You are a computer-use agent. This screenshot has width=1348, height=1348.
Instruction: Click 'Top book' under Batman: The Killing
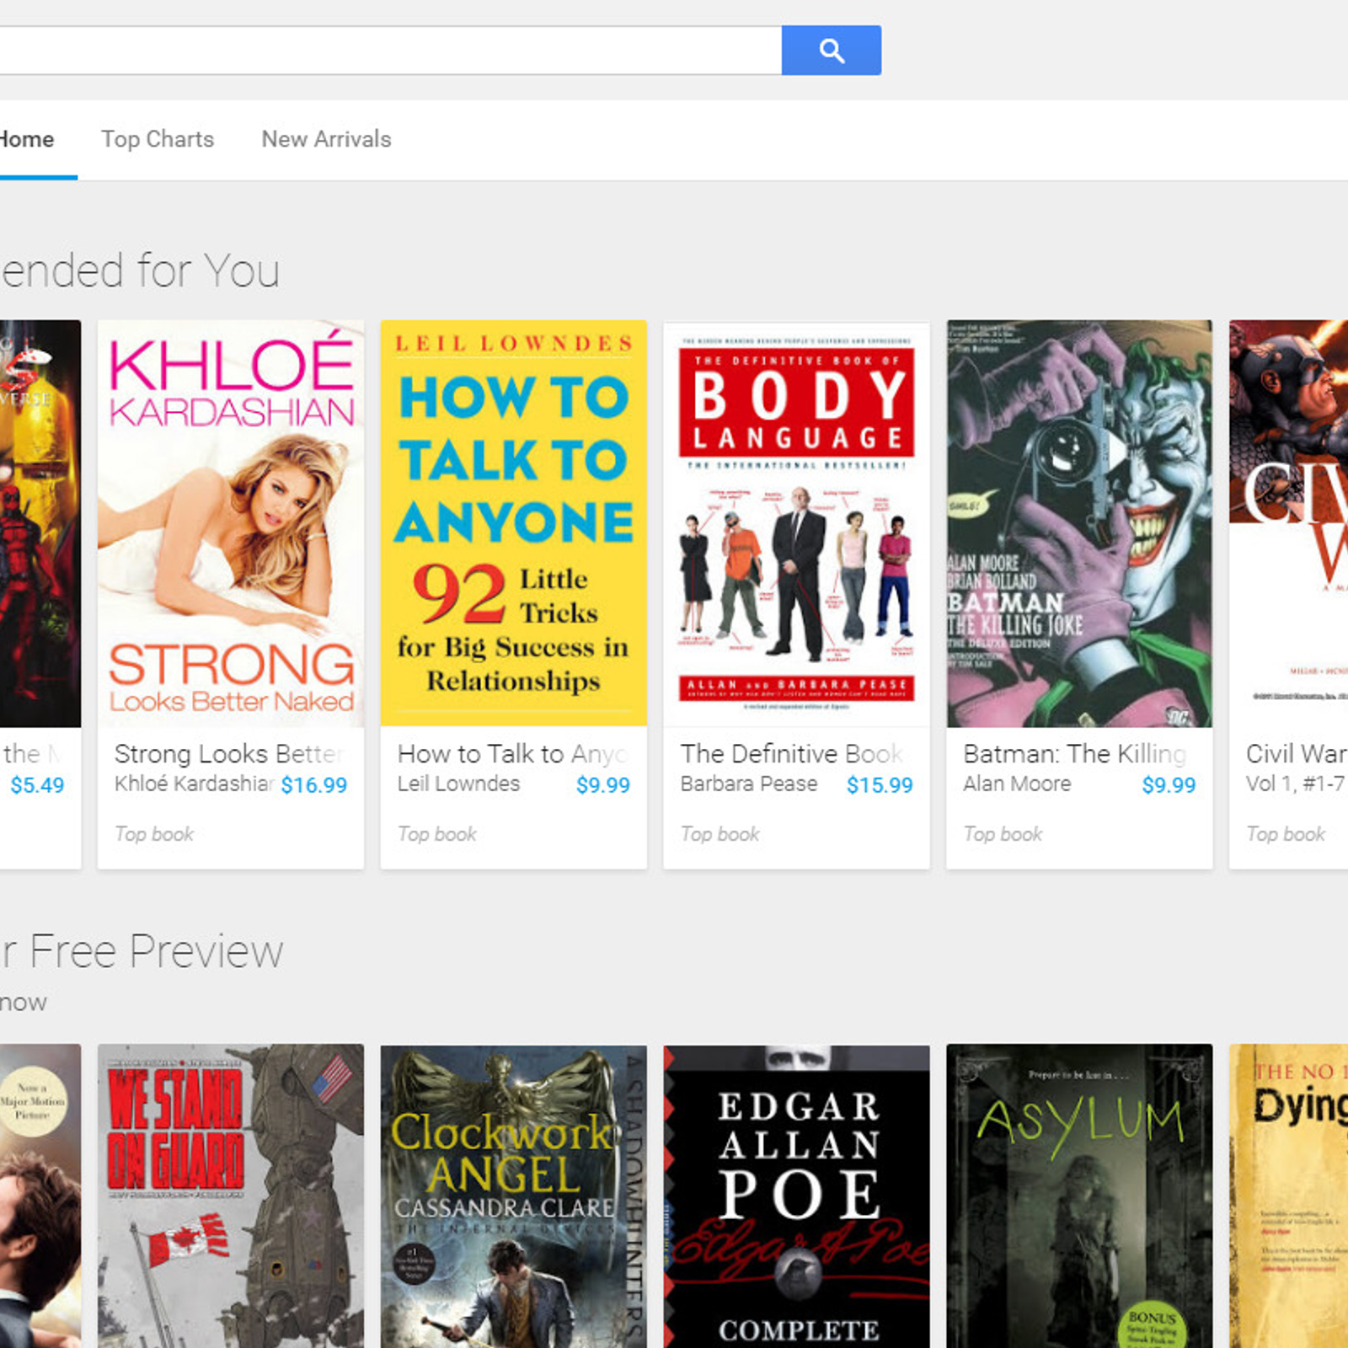coord(1003,834)
